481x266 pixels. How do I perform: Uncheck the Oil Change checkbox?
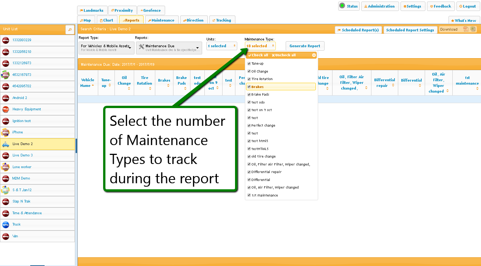(x=249, y=71)
